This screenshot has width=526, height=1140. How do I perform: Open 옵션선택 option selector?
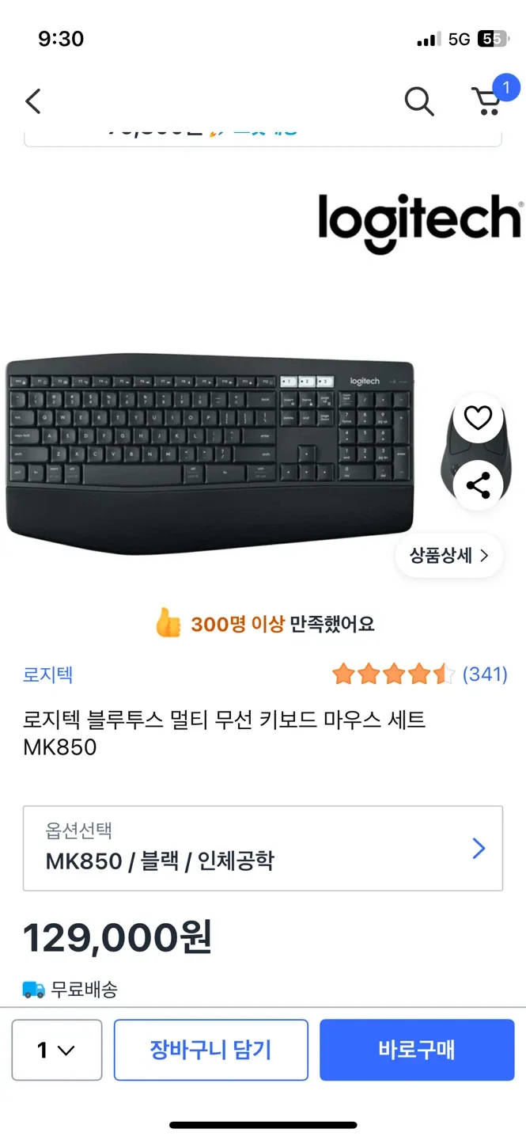click(x=263, y=849)
